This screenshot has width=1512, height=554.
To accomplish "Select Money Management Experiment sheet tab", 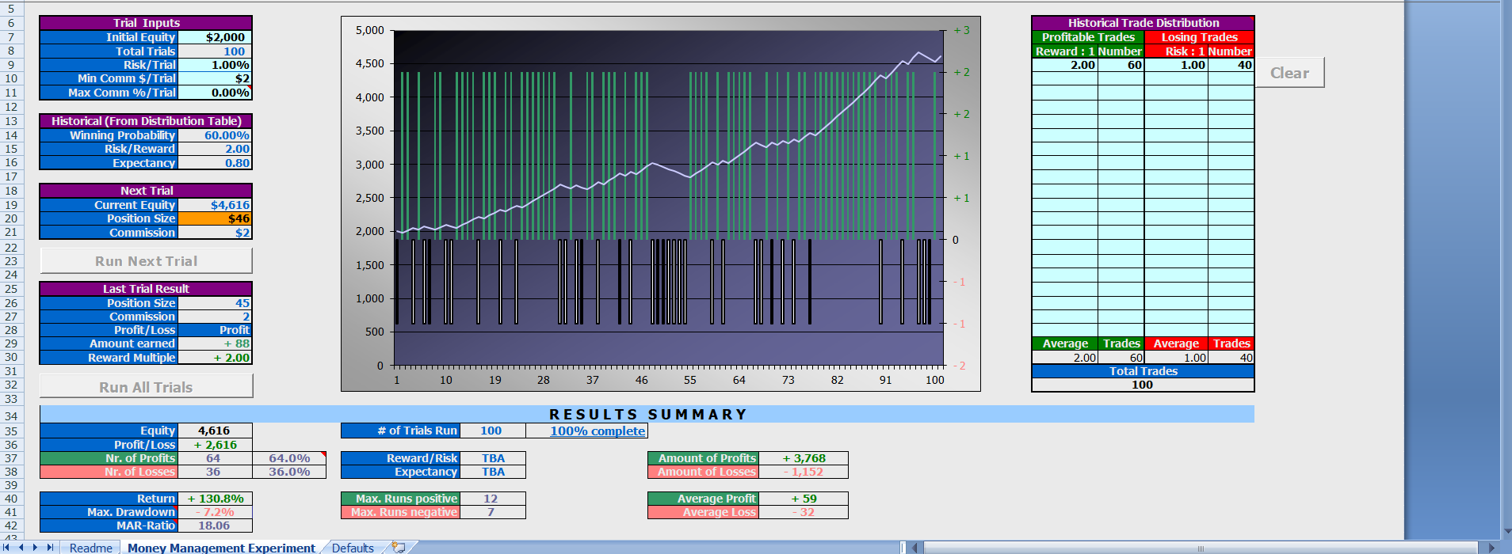I will tap(221, 547).
